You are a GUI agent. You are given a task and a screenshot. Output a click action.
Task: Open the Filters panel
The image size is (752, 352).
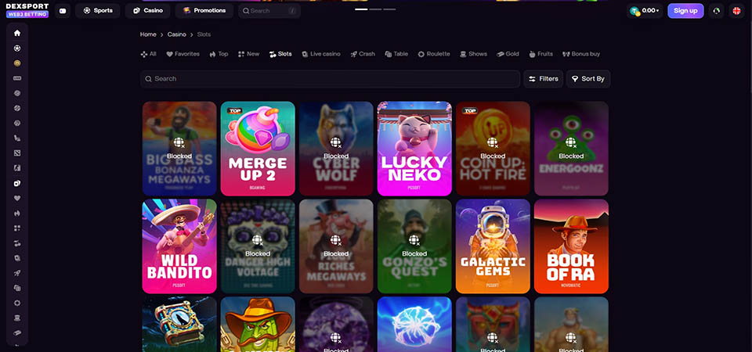pos(544,79)
